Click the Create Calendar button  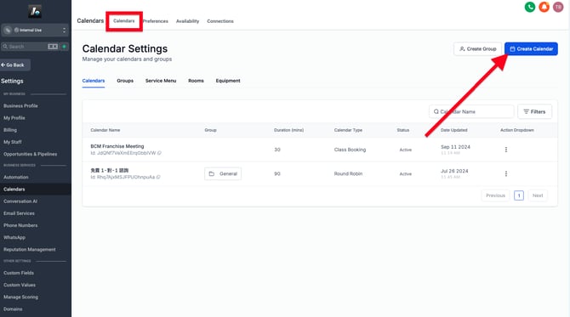click(x=531, y=49)
